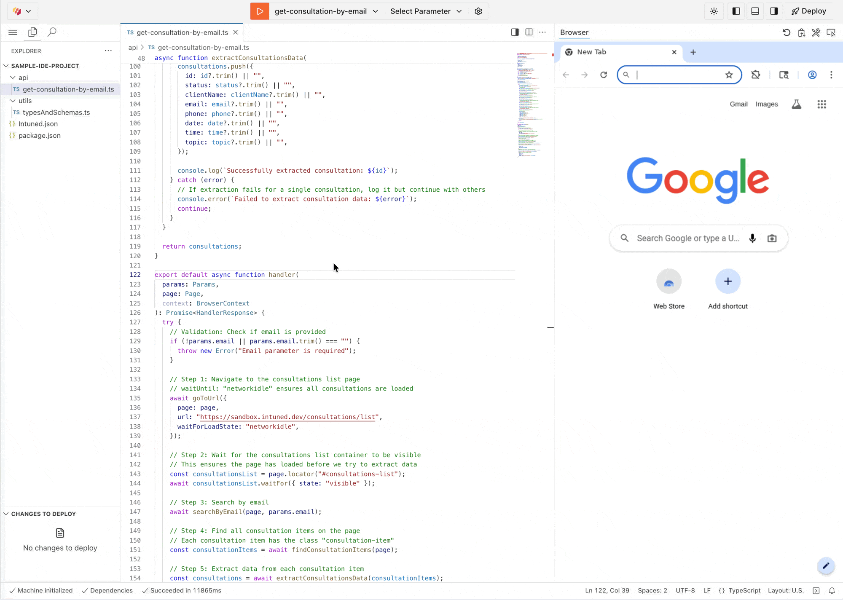Run the get-consultation-by-email API with the play button
This screenshot has height=600, width=843.
[260, 11]
